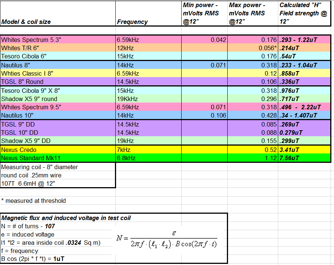Click max power value '1.12'
The width and height of the screenshot is (334, 265).
tap(253, 158)
